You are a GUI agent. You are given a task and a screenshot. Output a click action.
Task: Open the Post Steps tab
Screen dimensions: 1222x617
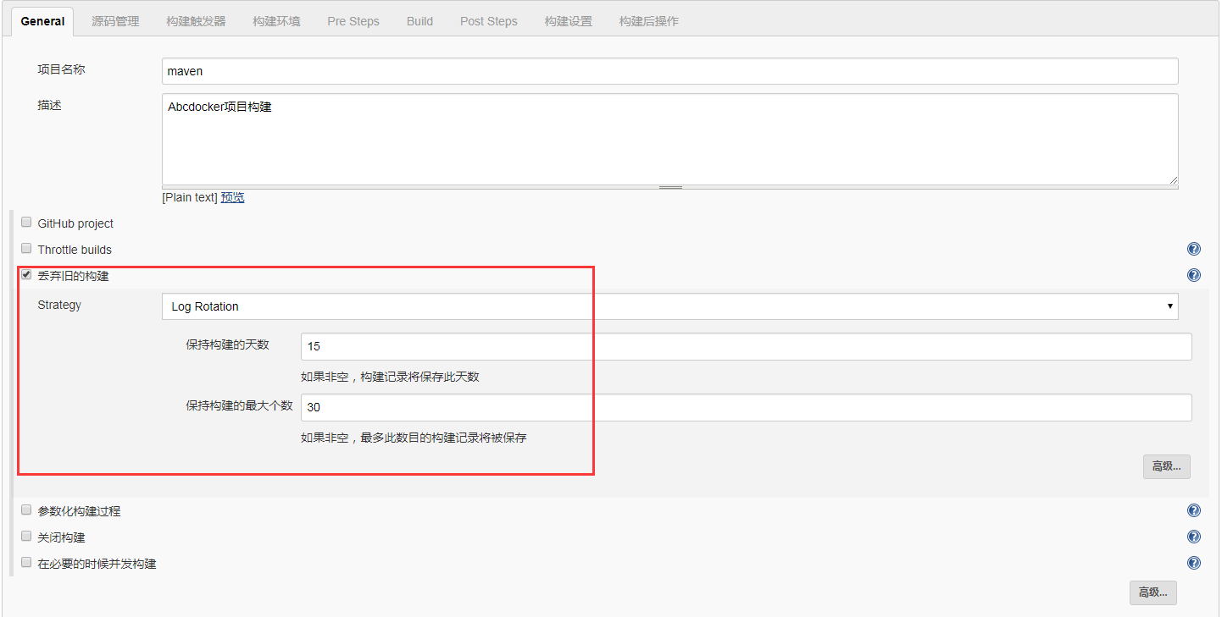pos(489,21)
